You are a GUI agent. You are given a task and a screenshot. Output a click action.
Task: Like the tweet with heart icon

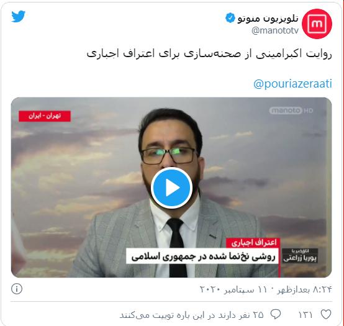[326, 314]
